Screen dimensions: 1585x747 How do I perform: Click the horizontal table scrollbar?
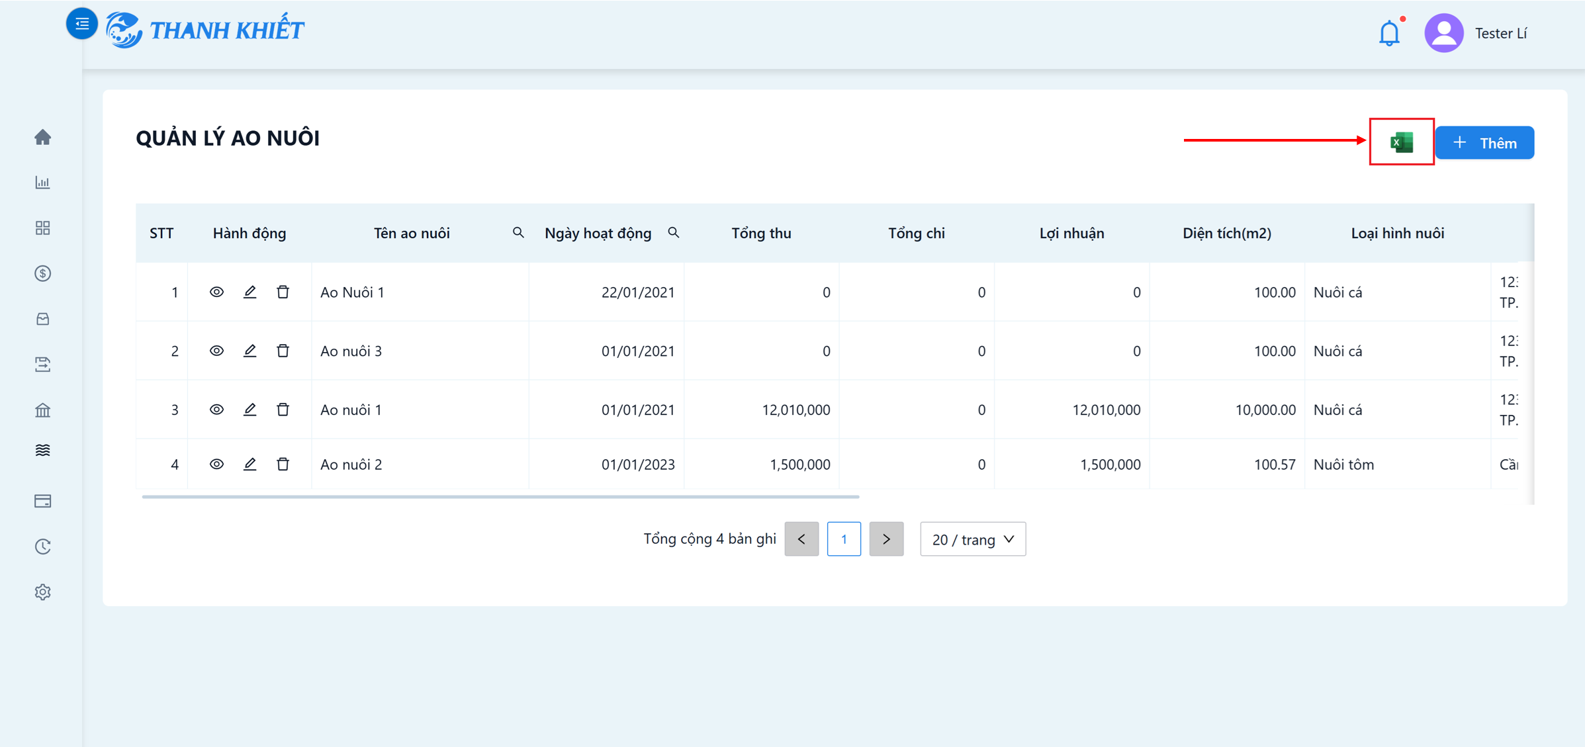click(500, 496)
